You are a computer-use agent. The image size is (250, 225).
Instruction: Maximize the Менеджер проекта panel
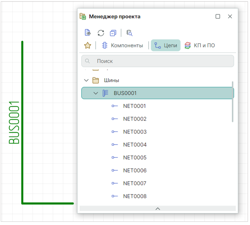(x=218, y=16)
